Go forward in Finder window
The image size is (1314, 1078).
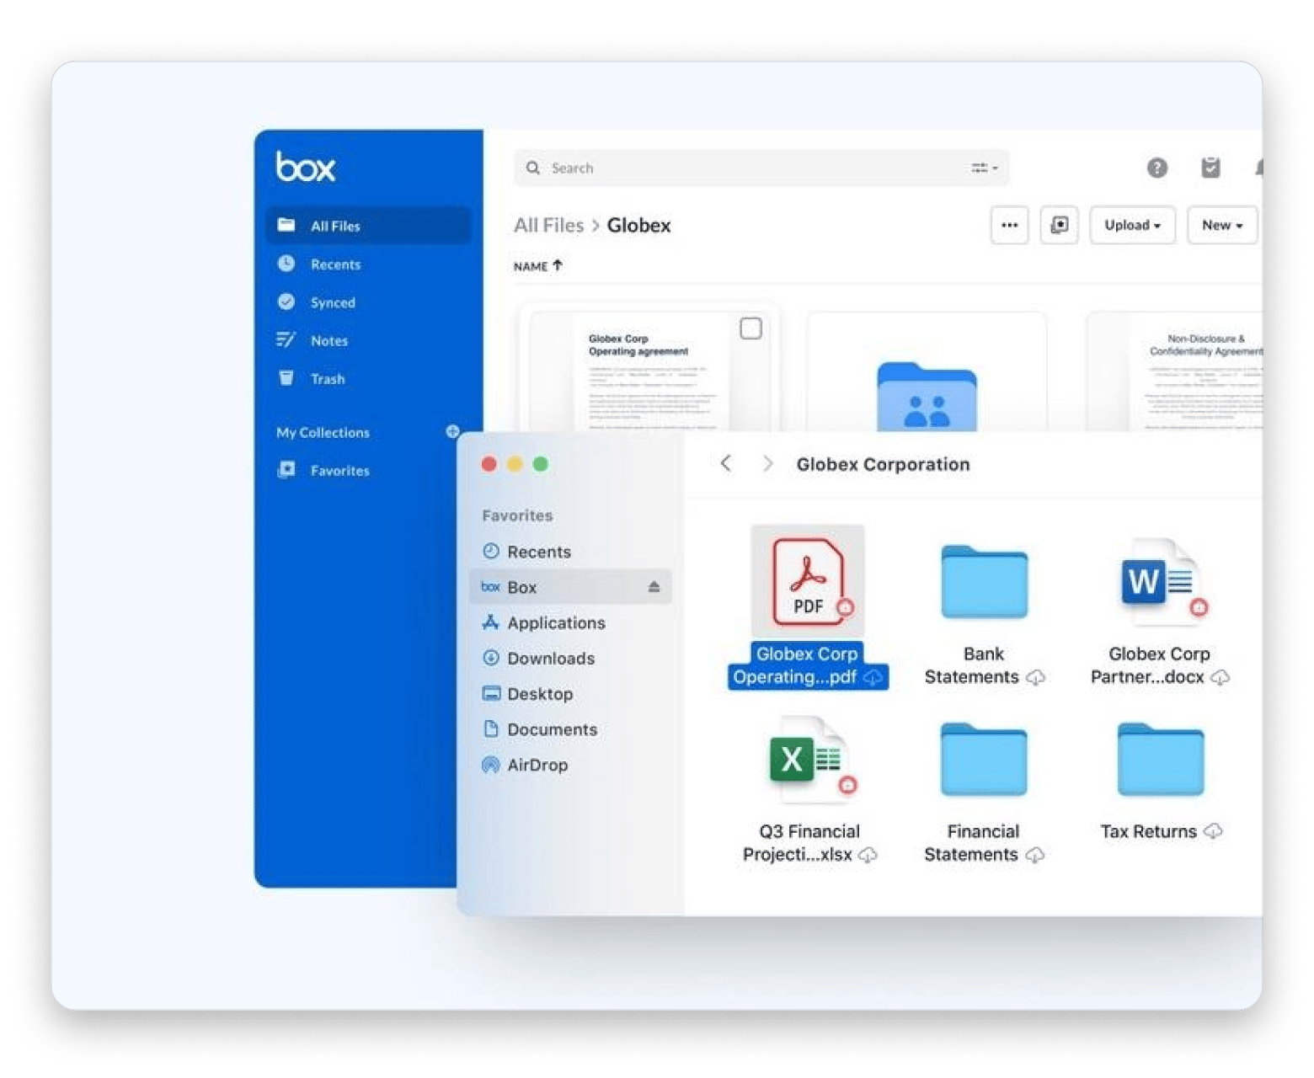767,463
